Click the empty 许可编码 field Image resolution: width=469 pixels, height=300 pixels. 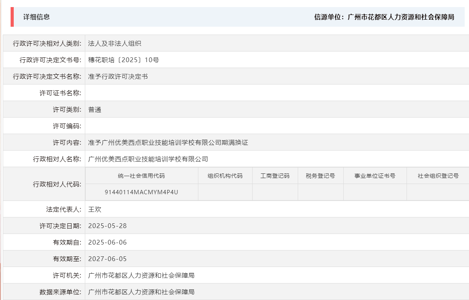[x=157, y=126]
